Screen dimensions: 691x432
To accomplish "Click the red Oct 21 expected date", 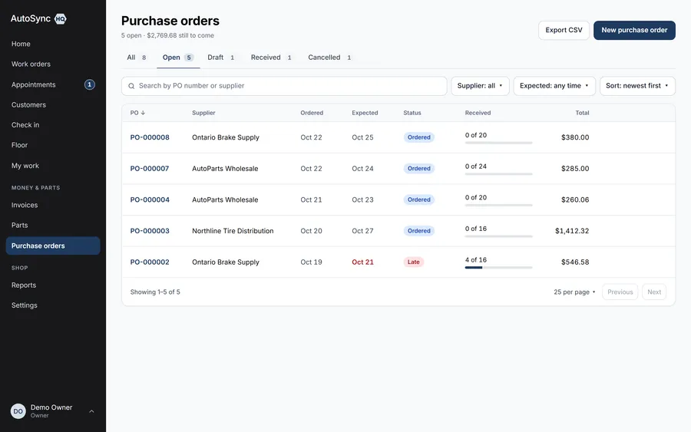I will point(362,262).
